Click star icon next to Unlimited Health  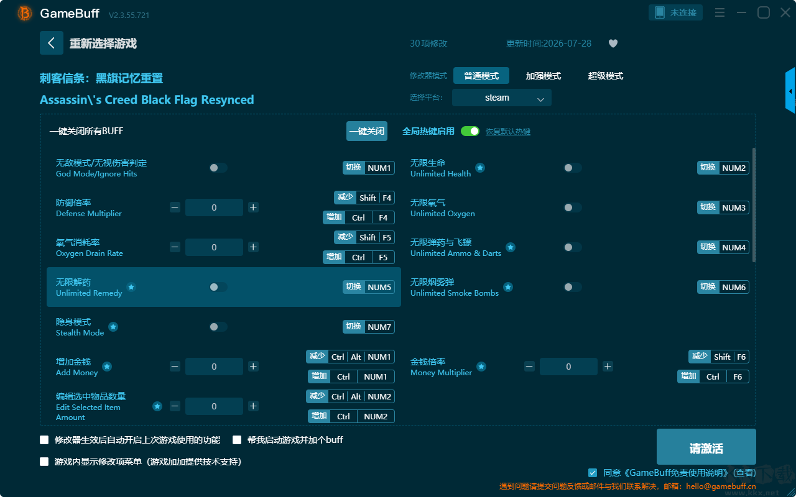480,168
